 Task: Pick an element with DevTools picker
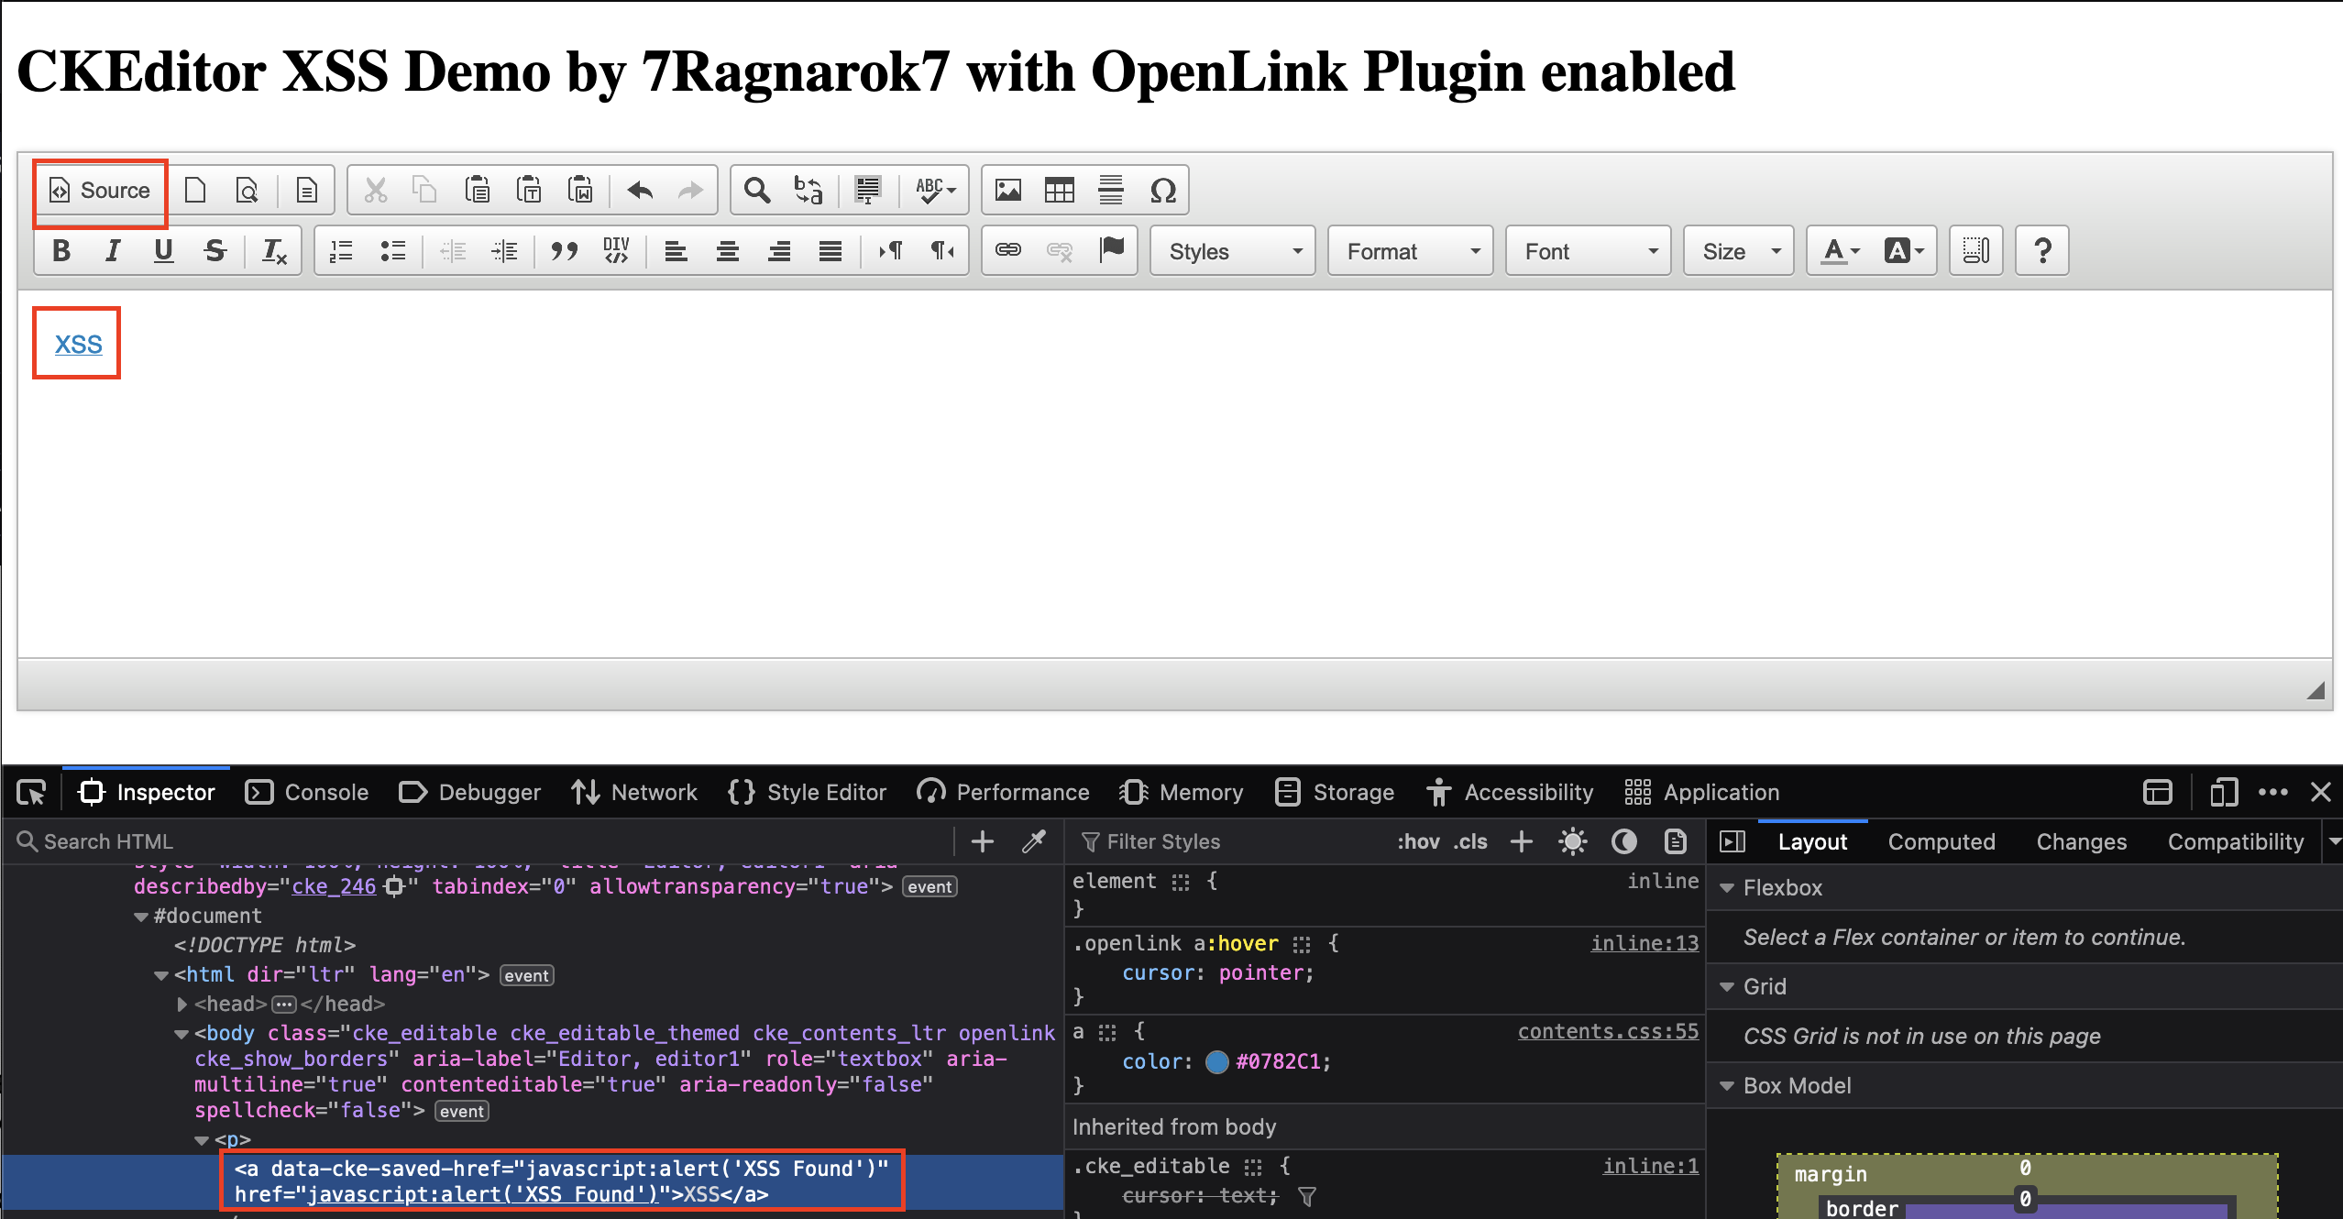31,792
